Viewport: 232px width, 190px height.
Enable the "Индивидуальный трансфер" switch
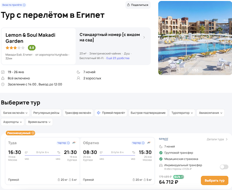click(x=223, y=167)
